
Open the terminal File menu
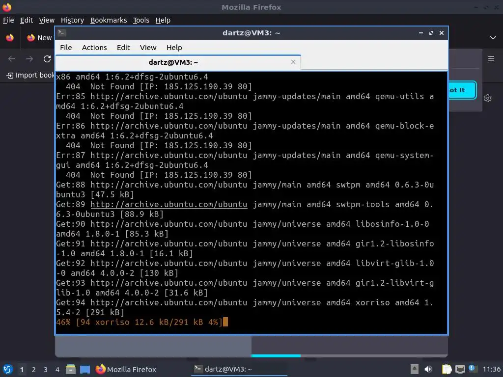coord(66,48)
